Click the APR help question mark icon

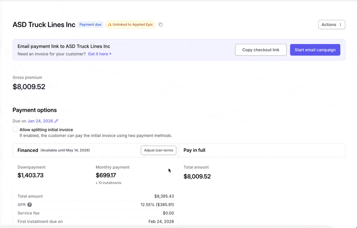(x=29, y=204)
